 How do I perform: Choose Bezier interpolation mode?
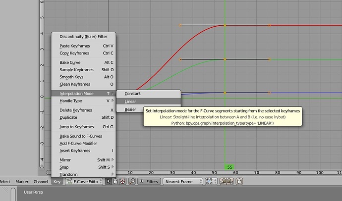[x=130, y=109]
